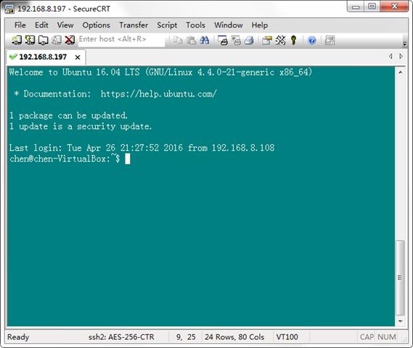Image resolution: width=413 pixels, height=348 pixels.
Task: Click the NUM indicator in status bar
Action: pos(386,337)
